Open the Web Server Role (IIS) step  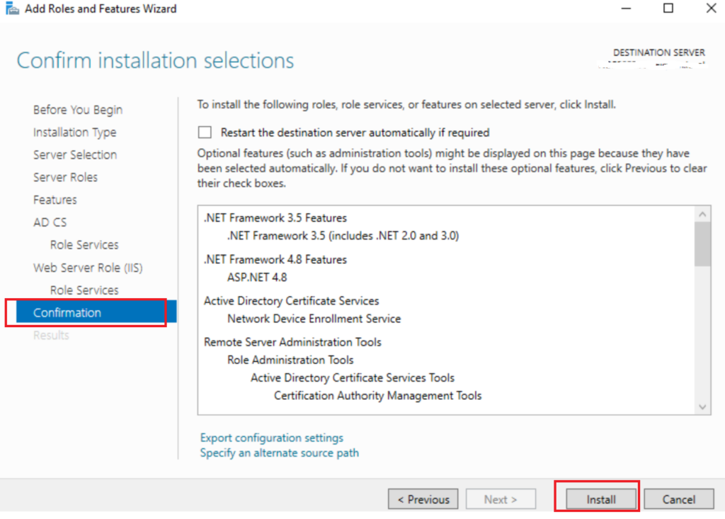(88, 268)
